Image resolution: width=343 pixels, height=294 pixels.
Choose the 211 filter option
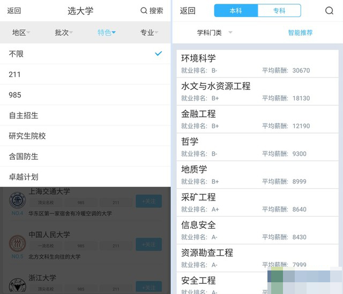coord(85,74)
